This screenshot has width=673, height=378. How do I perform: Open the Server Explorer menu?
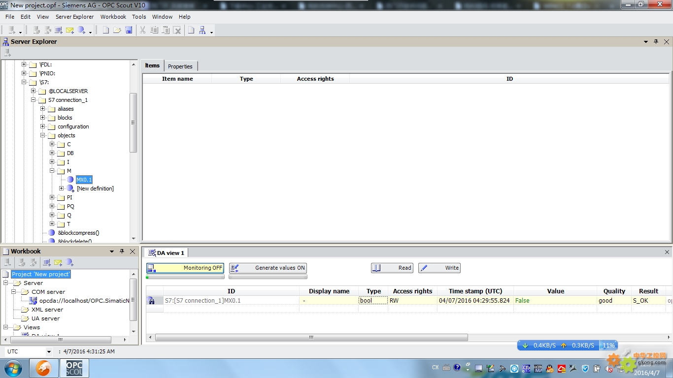[75, 17]
